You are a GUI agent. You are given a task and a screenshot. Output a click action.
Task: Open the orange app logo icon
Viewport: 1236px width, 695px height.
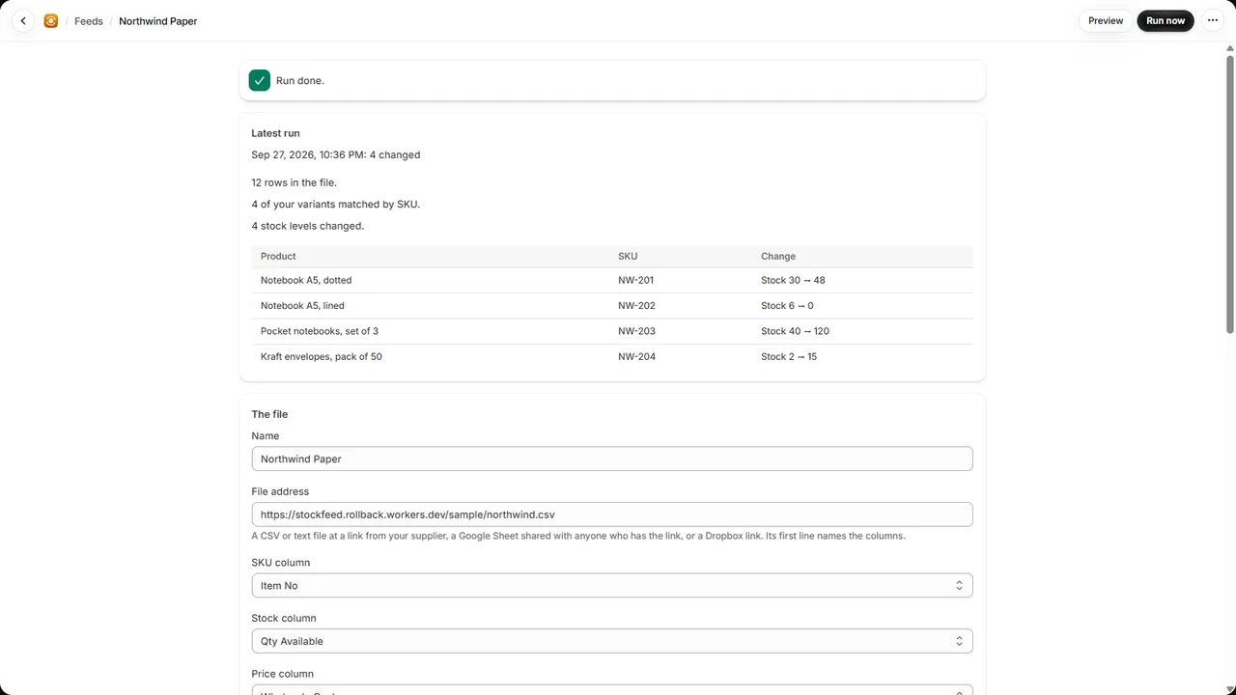51,20
